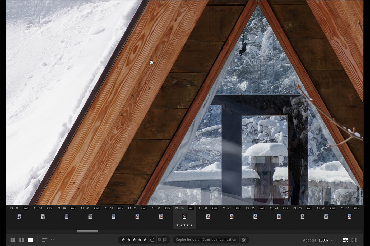Expand the sort order chevron
The height and width of the screenshot is (246, 370).
(52, 240)
